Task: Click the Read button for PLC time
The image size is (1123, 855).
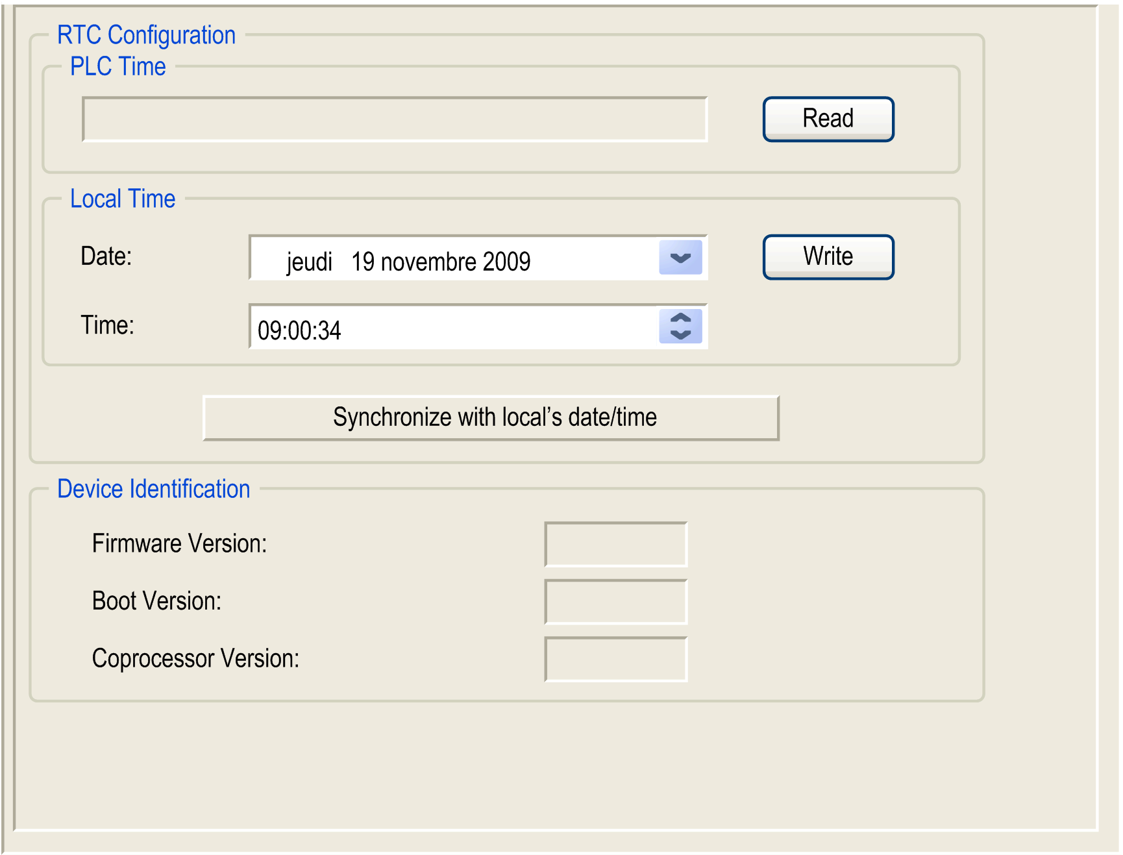Action: tap(828, 119)
